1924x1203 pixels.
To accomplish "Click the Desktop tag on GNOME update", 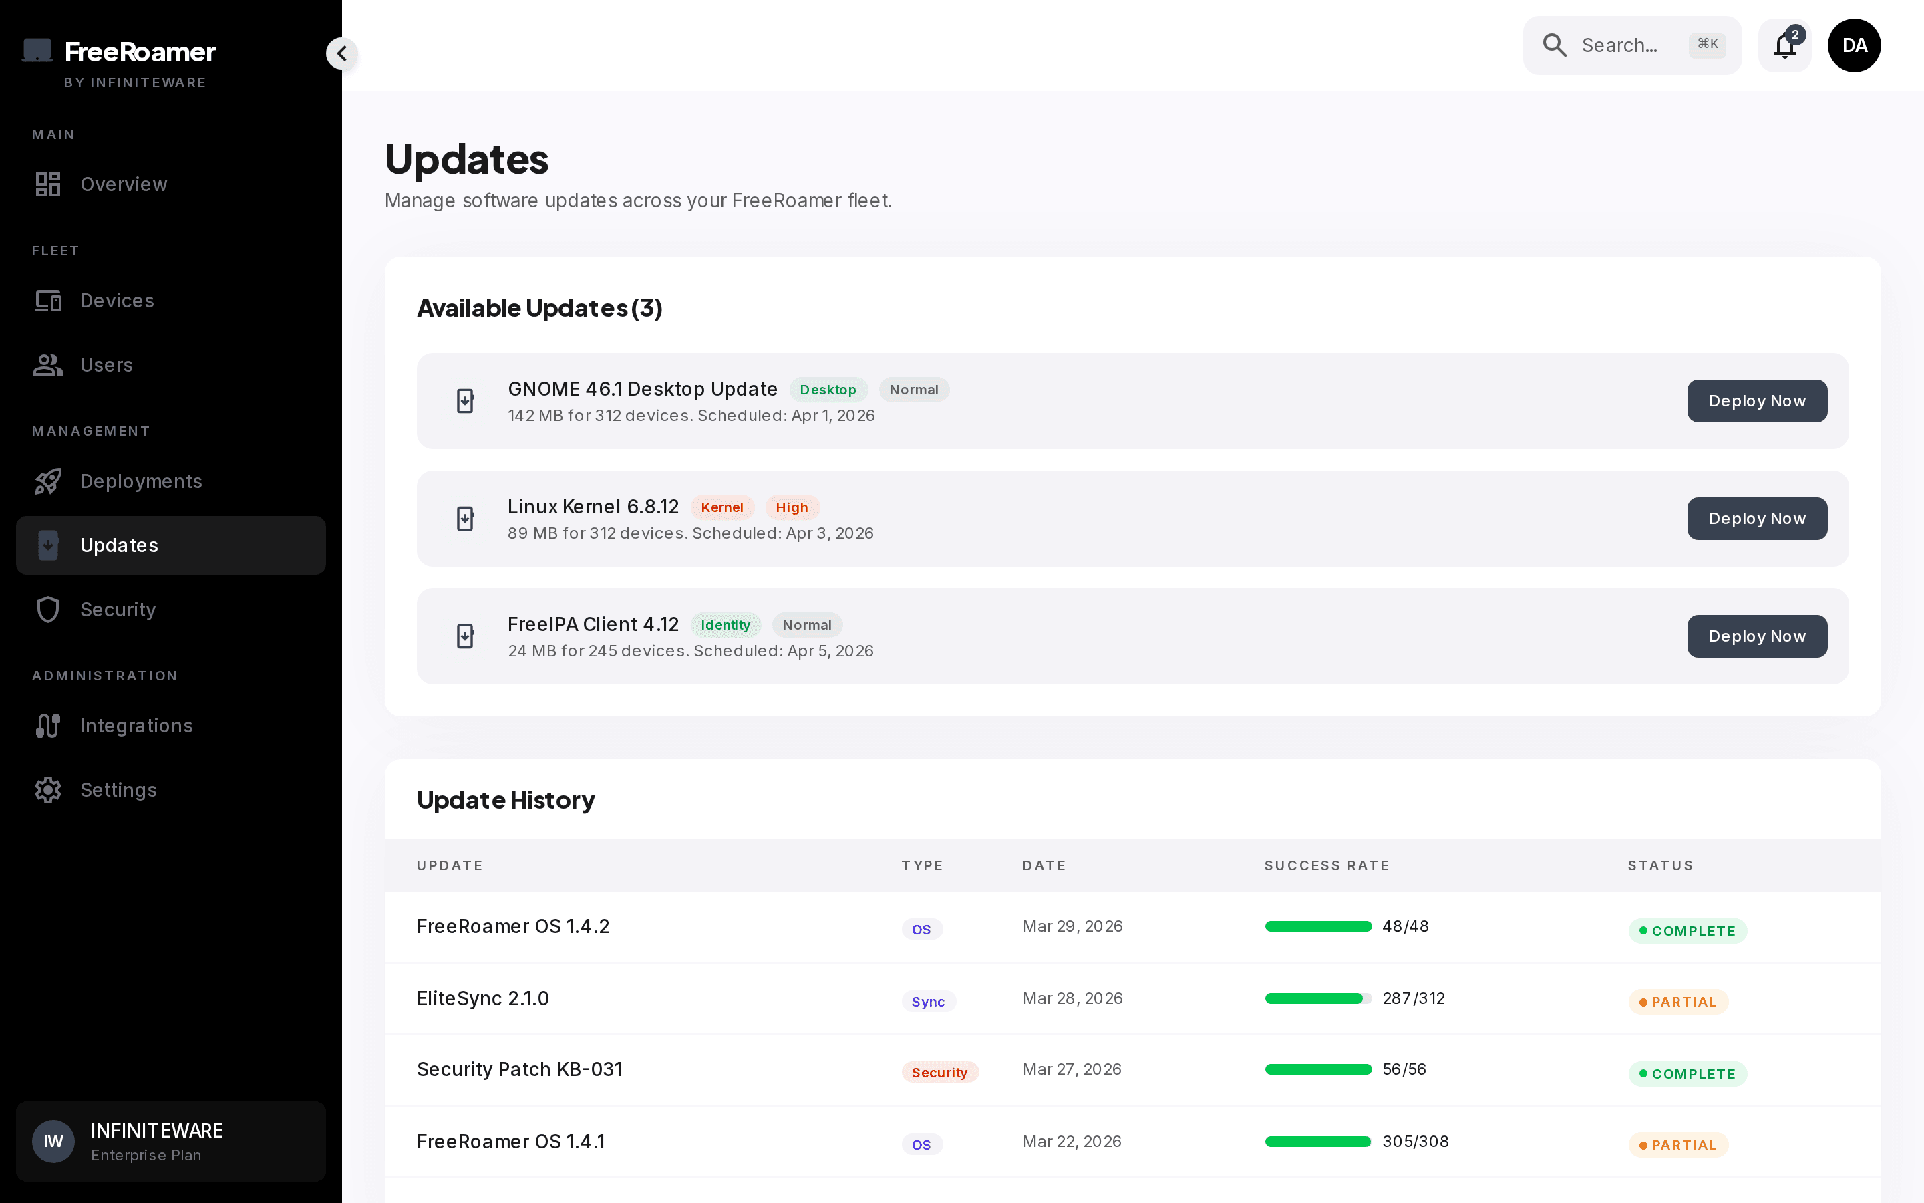I will [828, 390].
